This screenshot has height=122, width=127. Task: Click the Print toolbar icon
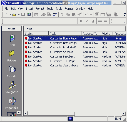[x=43, y=14]
